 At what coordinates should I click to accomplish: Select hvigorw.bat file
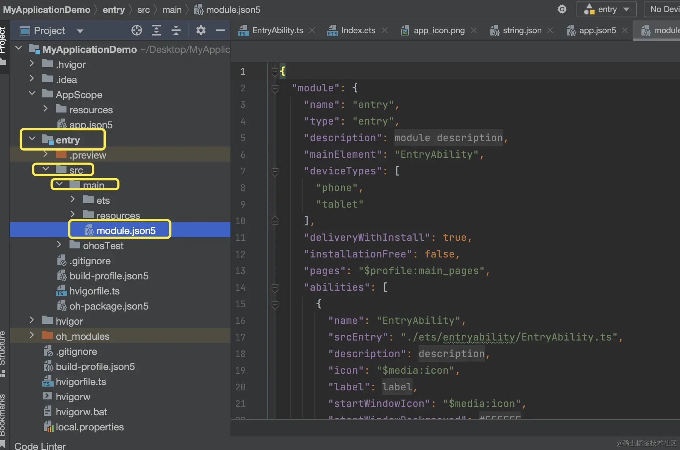(75, 412)
